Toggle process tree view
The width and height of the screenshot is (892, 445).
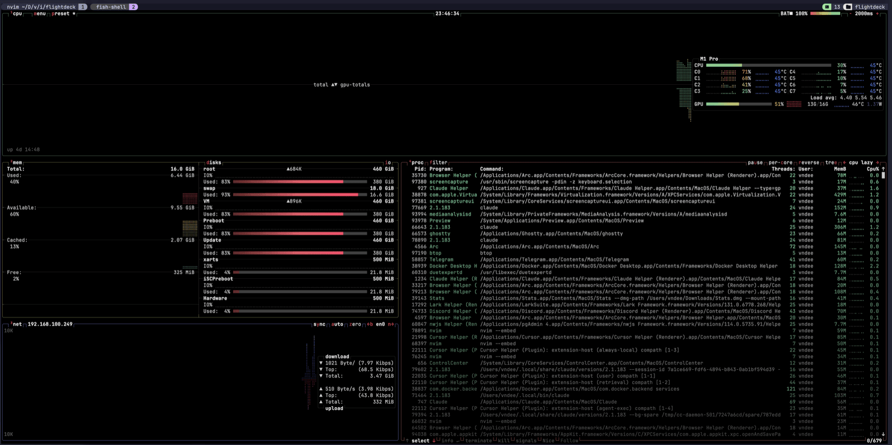click(x=831, y=163)
